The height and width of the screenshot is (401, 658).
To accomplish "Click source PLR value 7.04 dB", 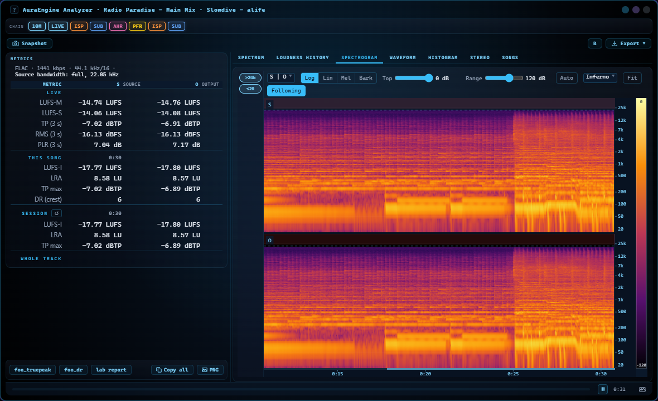I will (108, 145).
